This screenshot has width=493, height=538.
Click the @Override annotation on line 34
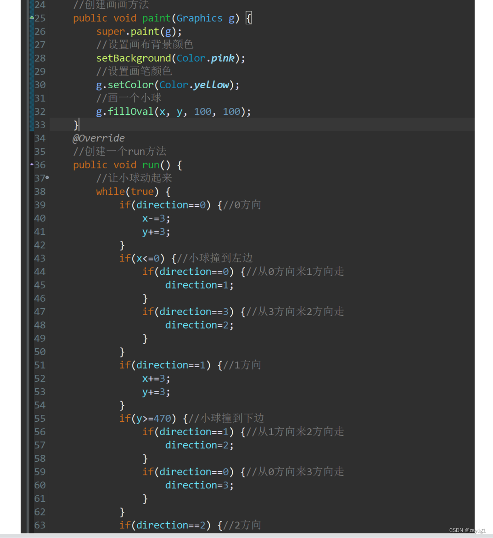click(98, 138)
